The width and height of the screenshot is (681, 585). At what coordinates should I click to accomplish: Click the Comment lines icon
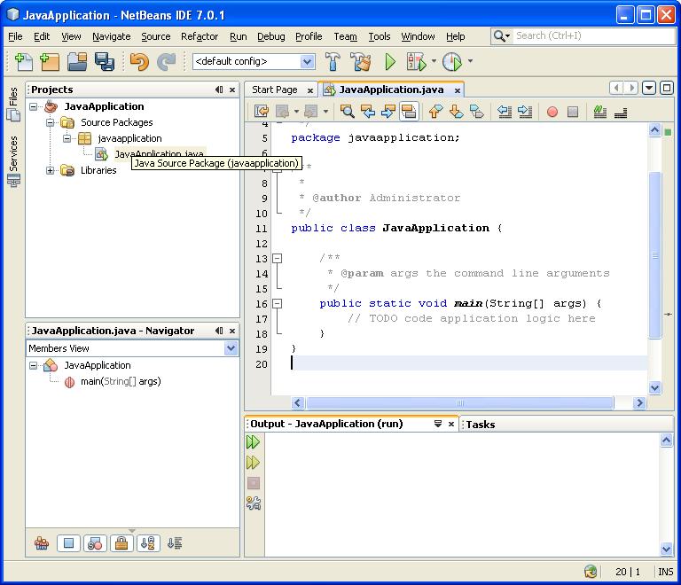tap(600, 112)
